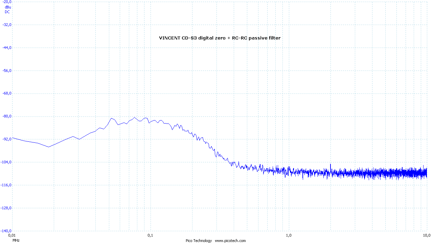Click the 'MHz' frequency unit label
The width and height of the screenshot is (433, 243).
point(16,241)
